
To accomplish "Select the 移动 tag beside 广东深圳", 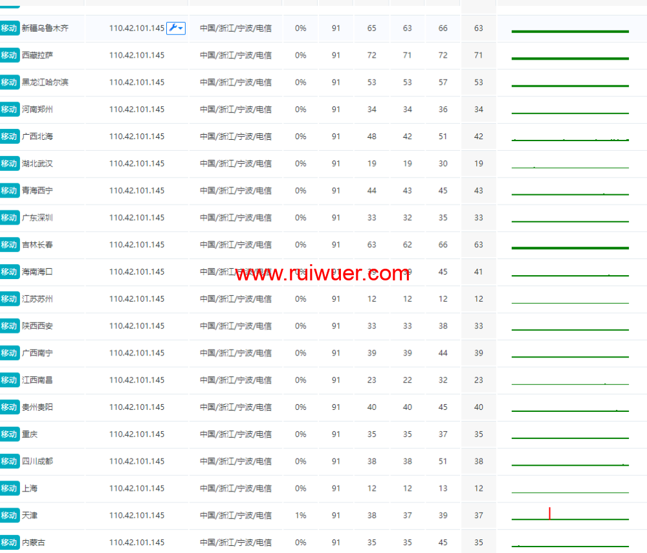I will 9,218.
